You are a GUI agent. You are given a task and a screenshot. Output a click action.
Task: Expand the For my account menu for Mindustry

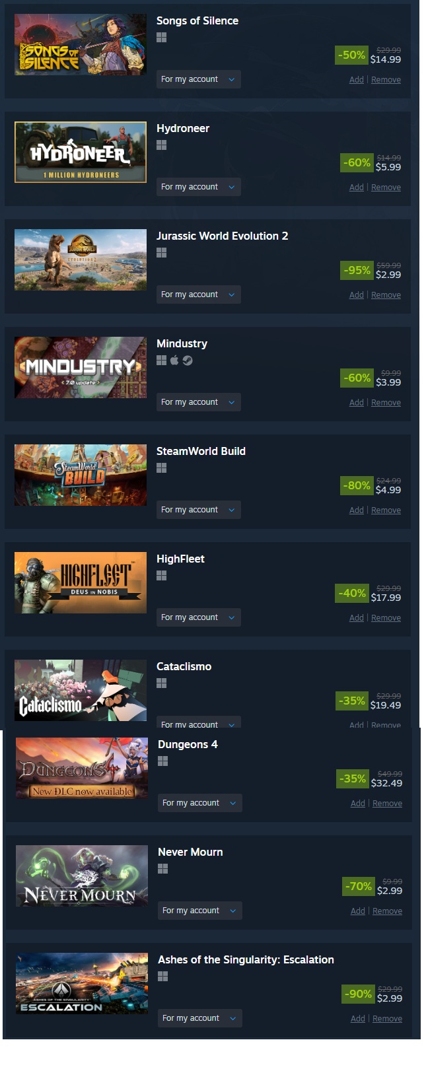pyautogui.click(x=198, y=402)
